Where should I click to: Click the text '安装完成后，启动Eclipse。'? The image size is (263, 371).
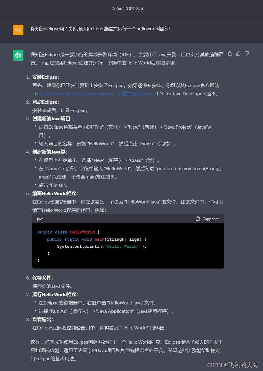tap(60, 110)
